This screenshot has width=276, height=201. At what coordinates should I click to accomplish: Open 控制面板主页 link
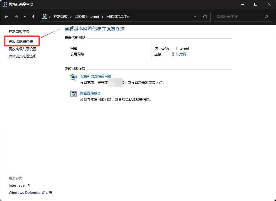click(19, 32)
